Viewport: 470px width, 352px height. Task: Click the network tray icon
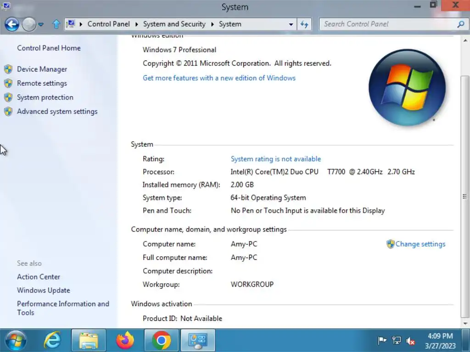pos(396,341)
